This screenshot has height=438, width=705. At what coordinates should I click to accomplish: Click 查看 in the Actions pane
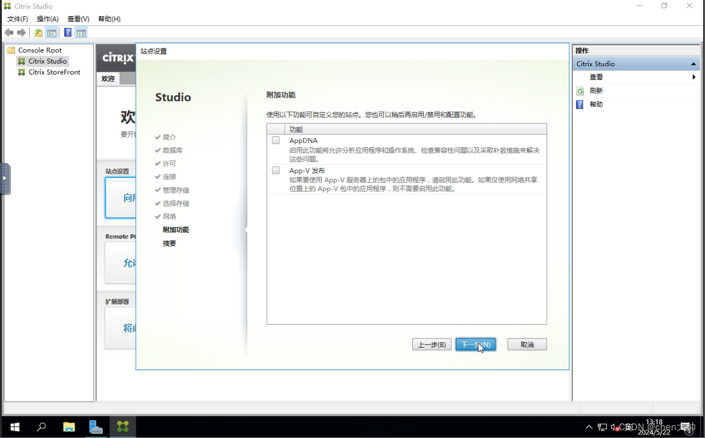point(596,78)
